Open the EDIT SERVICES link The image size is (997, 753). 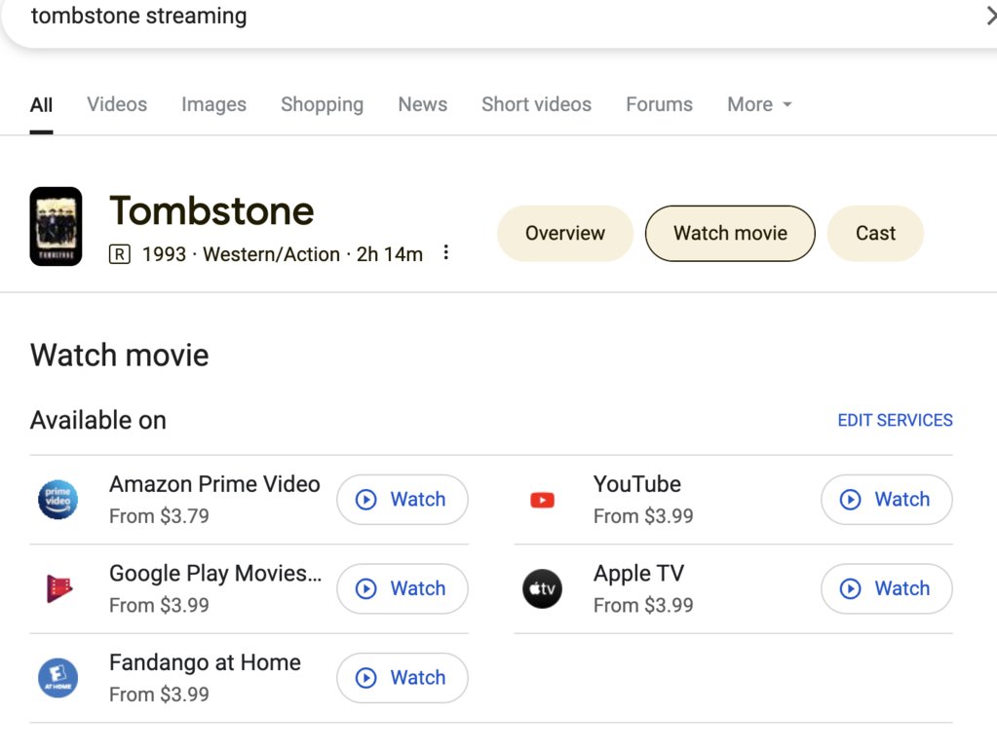pyautogui.click(x=895, y=420)
